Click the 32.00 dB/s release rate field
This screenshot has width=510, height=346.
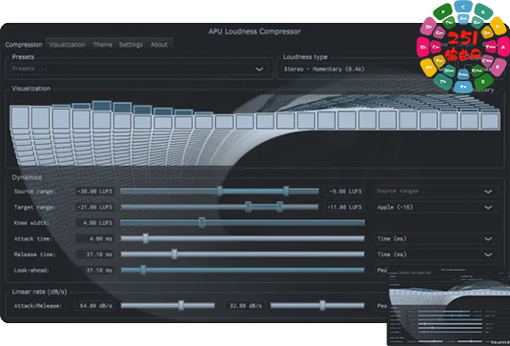[x=244, y=306]
